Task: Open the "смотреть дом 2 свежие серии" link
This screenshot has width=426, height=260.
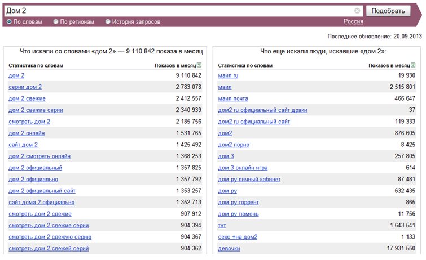Action: click(x=49, y=225)
